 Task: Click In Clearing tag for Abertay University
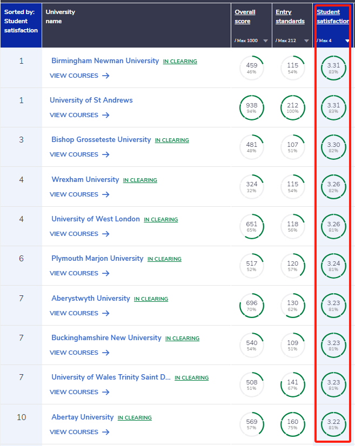coord(135,417)
